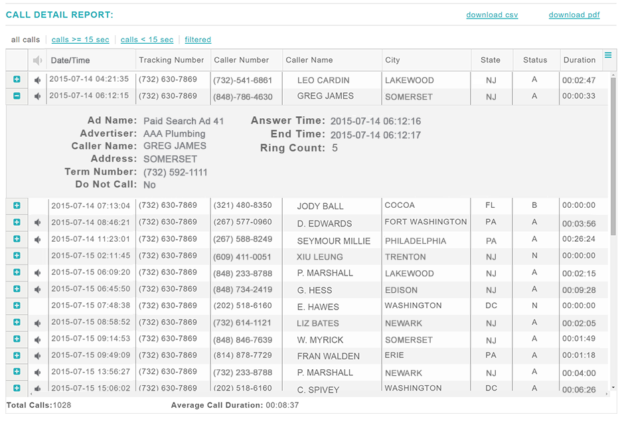Switch to calls >= 15 sec tab
Screen dimensions: 620x423
pos(80,40)
